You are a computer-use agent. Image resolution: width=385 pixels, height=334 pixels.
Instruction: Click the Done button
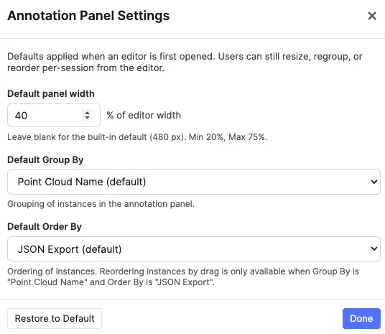tap(361, 318)
